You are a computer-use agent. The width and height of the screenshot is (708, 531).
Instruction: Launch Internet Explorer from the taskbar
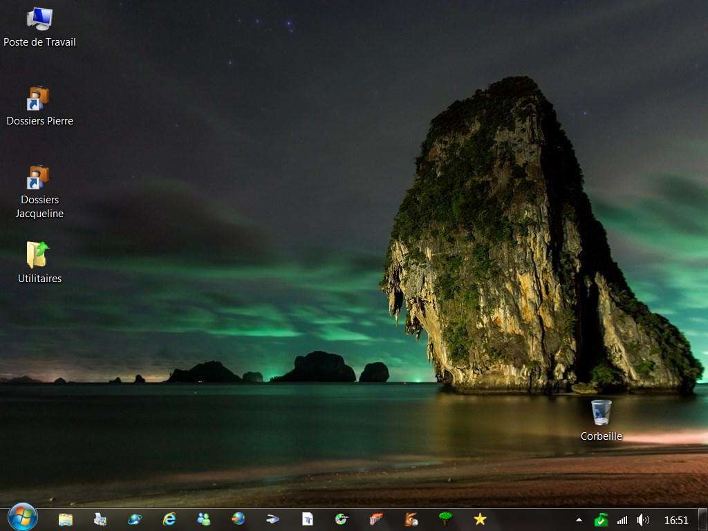point(169,519)
